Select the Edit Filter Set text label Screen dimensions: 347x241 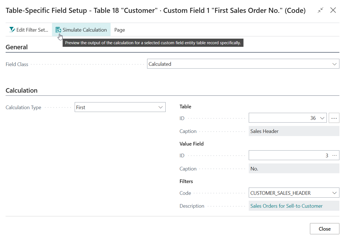click(32, 30)
